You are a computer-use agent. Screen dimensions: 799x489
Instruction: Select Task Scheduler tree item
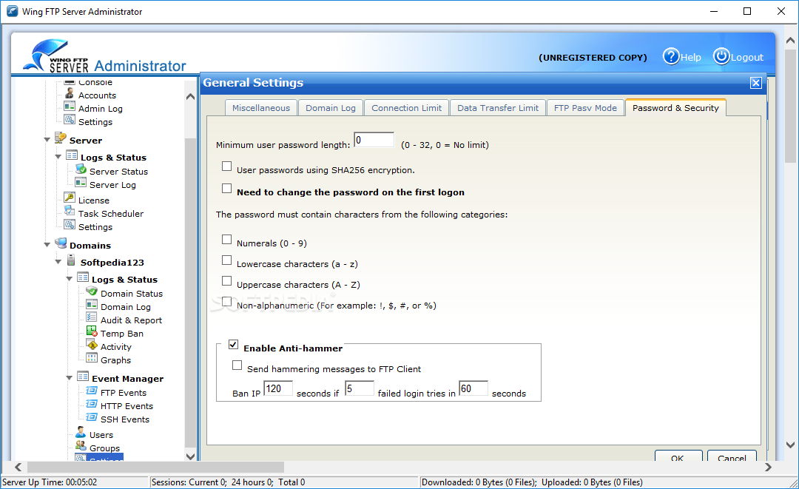click(110, 213)
